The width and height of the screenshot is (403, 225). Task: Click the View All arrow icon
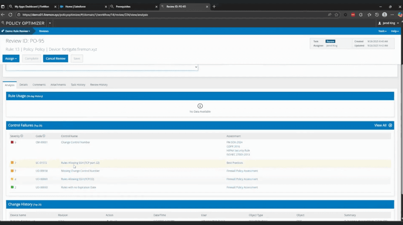point(390,125)
